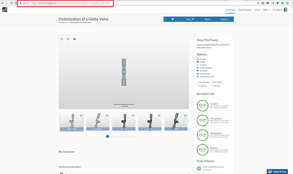Viewport: 293px width, 174px height.
Task: Show next thumbnails with right carousel arrow
Action: click(187, 122)
